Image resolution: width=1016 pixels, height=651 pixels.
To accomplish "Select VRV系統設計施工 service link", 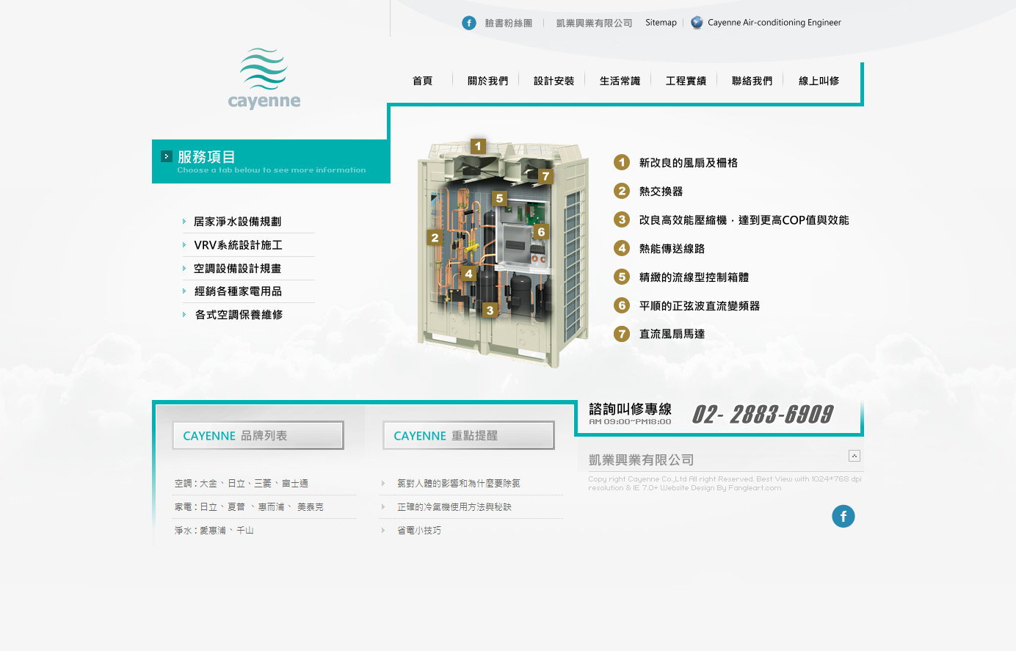I will pyautogui.click(x=238, y=245).
